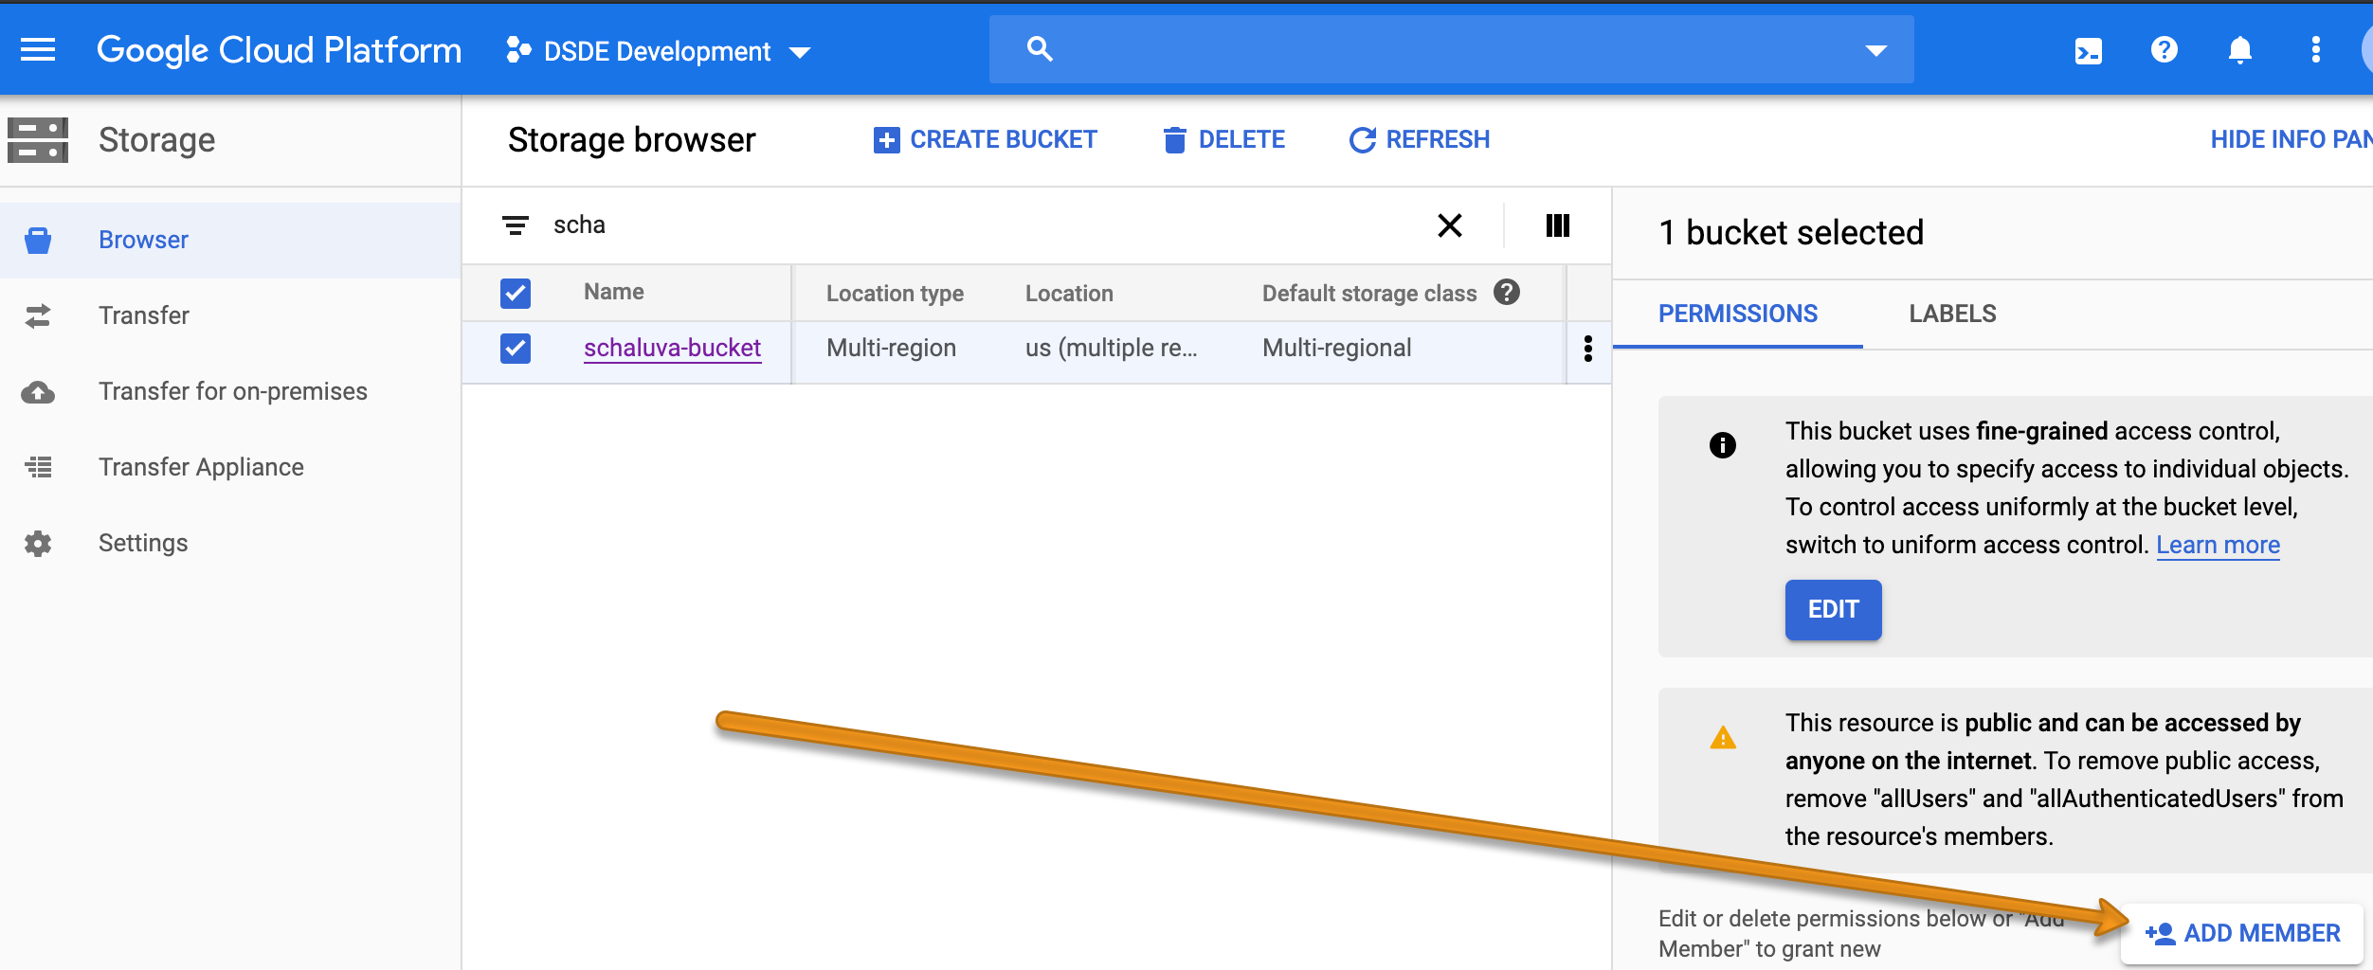Click the Multi-region cell
Image resolution: width=2373 pixels, height=970 pixels.
[x=891, y=348]
